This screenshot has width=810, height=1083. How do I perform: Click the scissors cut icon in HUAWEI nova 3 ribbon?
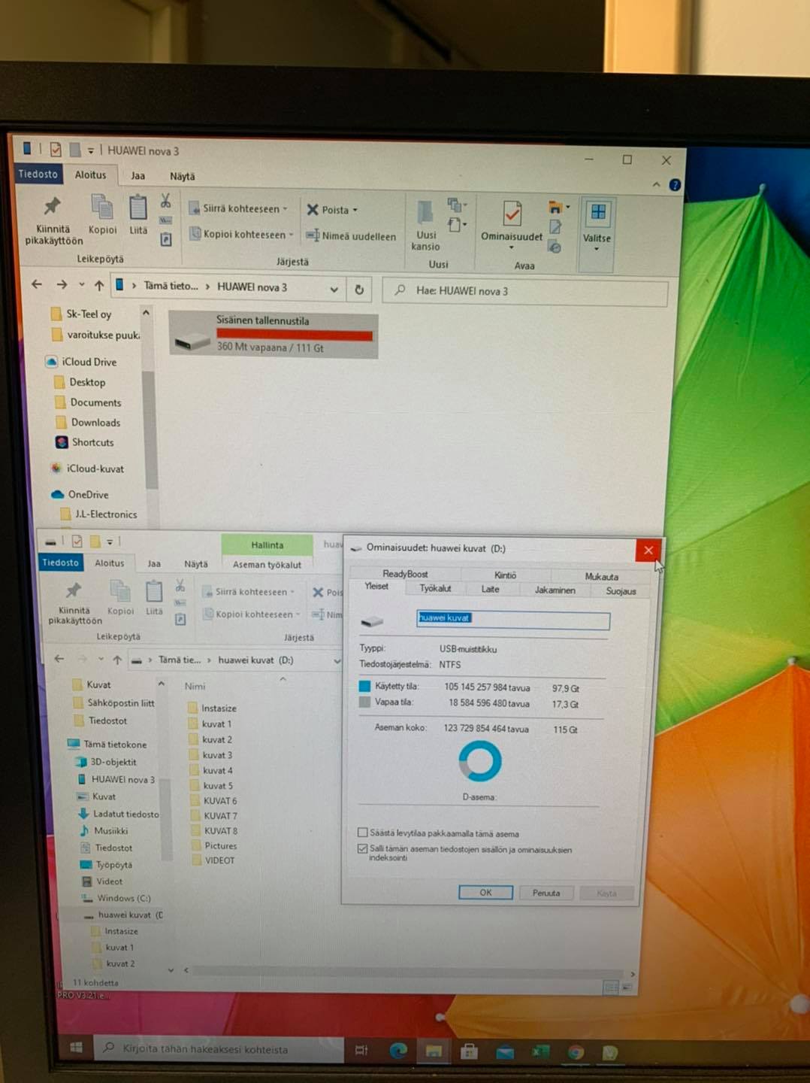[x=165, y=201]
